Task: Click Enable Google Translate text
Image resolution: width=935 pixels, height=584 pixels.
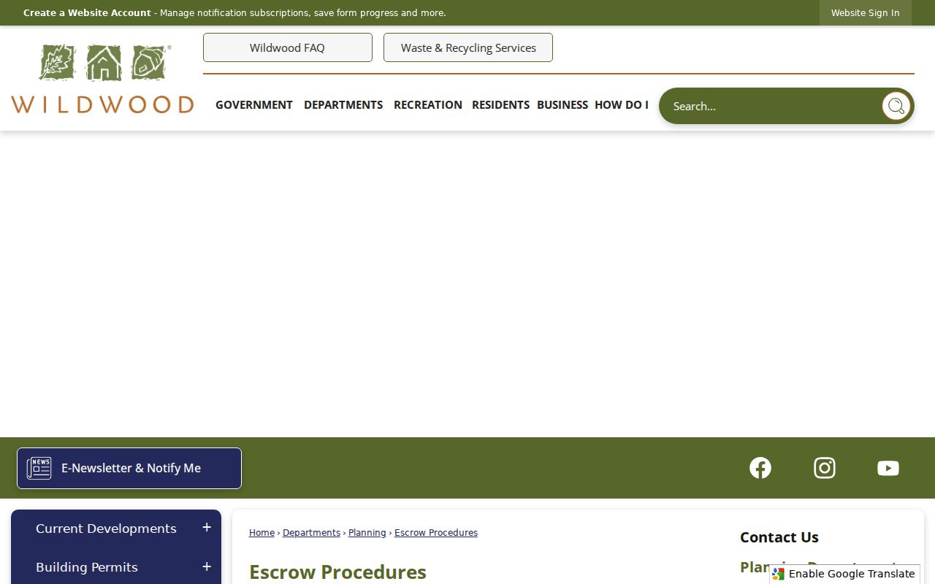Action: pyautogui.click(x=852, y=574)
